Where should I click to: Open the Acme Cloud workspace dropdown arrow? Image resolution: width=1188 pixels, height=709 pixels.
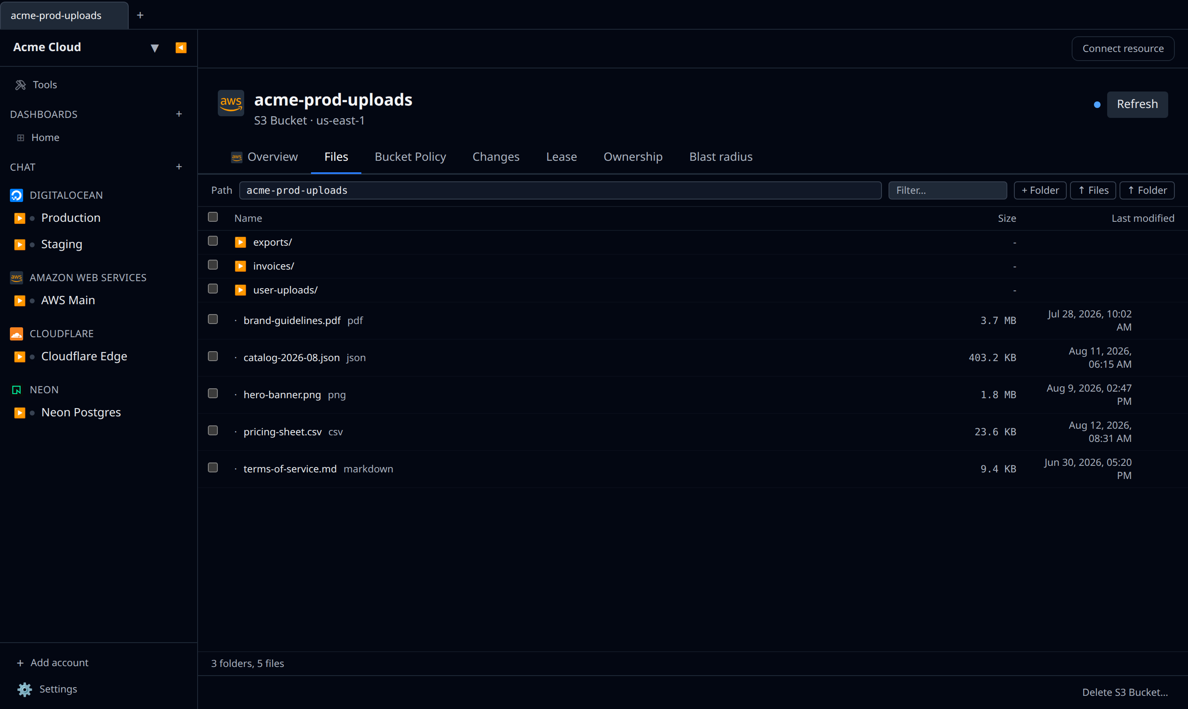pos(154,48)
